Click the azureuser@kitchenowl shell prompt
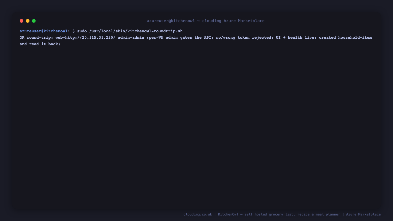 (47, 31)
